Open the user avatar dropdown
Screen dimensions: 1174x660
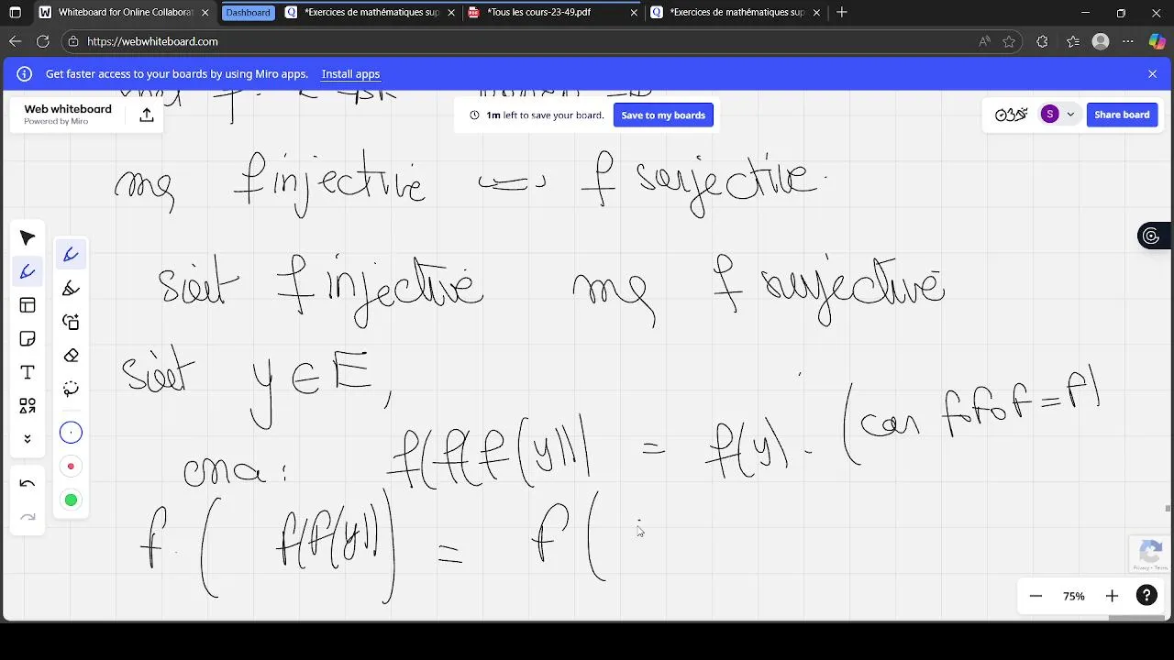pyautogui.click(x=1070, y=115)
